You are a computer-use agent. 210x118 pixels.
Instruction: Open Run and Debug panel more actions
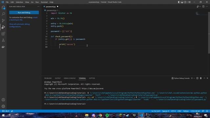coord(38,7)
